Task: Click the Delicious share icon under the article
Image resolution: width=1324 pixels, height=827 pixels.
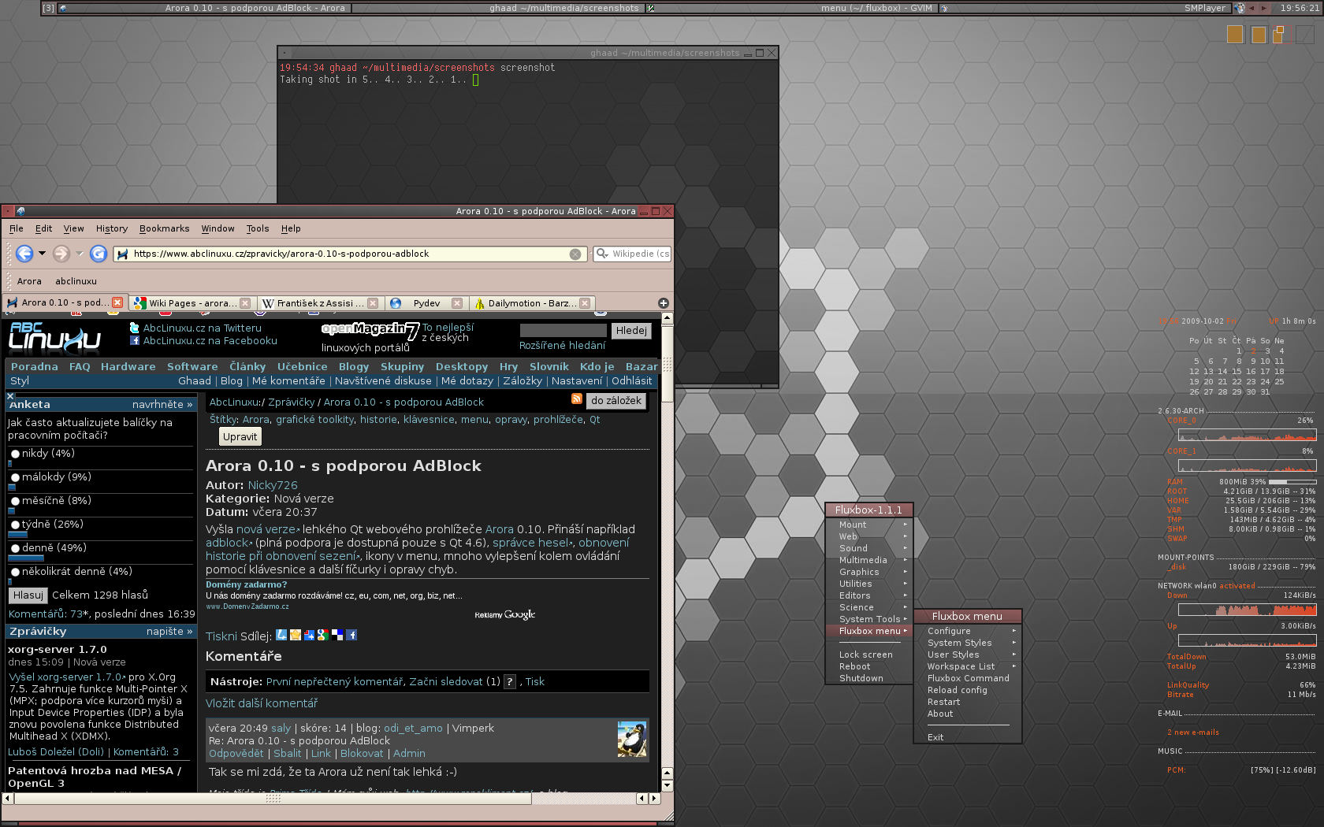Action: [x=337, y=635]
